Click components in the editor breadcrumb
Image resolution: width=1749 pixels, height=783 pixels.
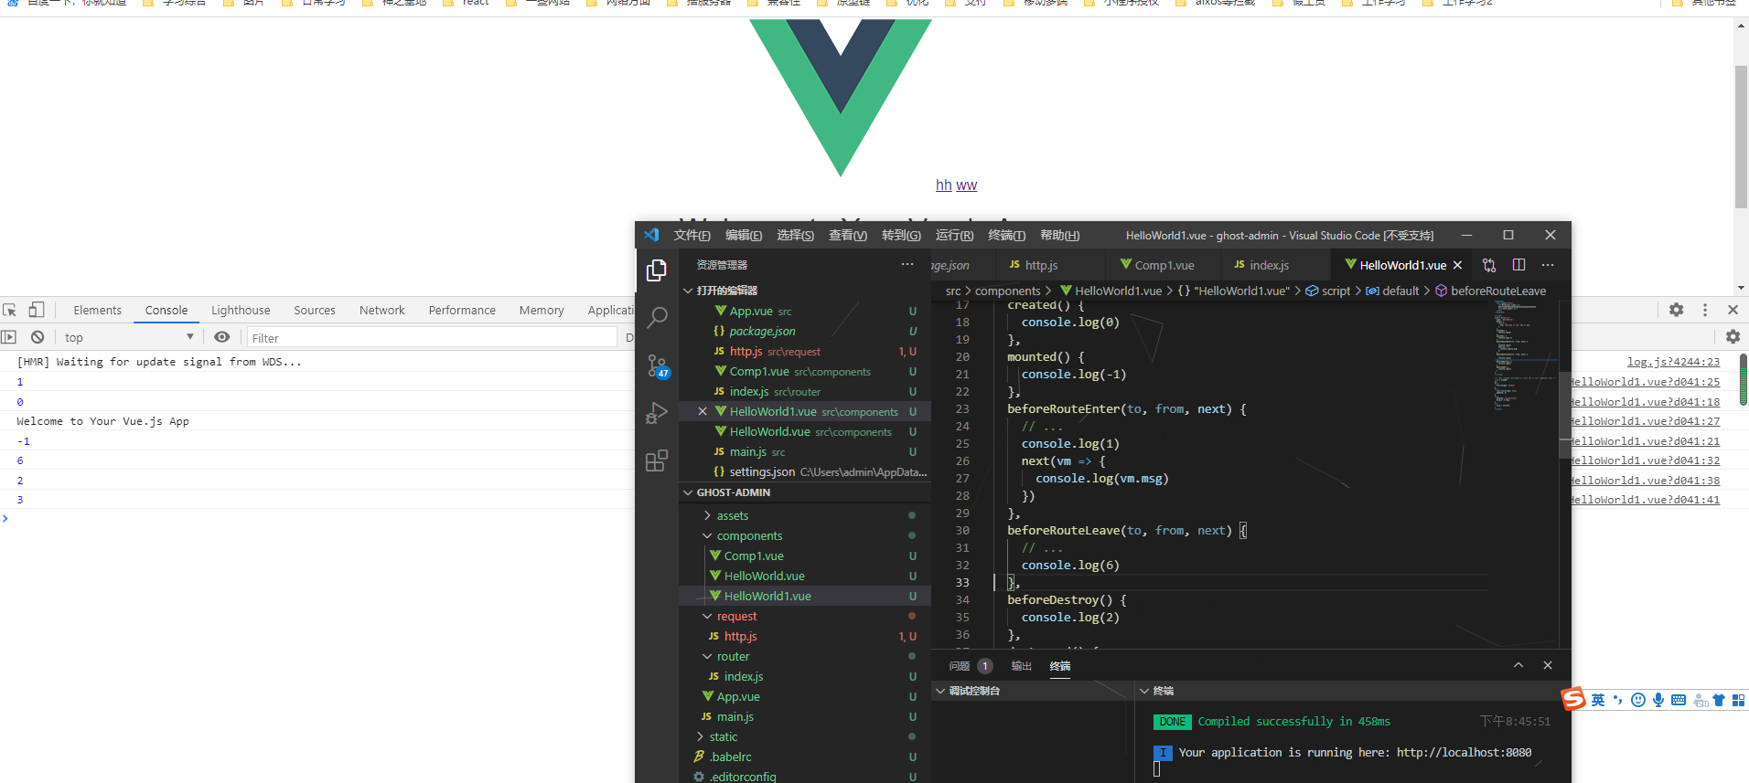1007,291
